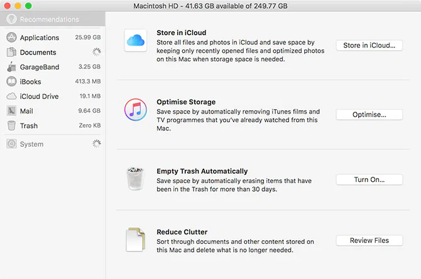Click the Review Files button
The height and width of the screenshot is (279, 421).
pyautogui.click(x=369, y=240)
